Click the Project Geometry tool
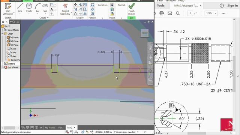The width and height of the screenshot is (240, 135). 65,9
